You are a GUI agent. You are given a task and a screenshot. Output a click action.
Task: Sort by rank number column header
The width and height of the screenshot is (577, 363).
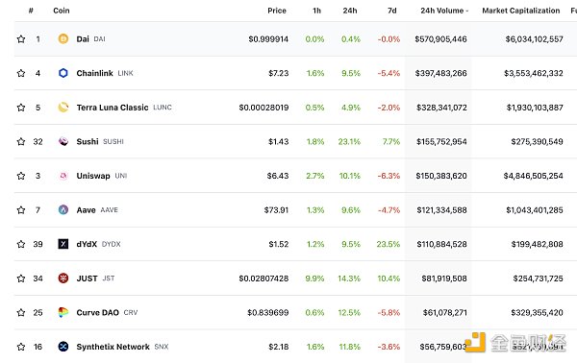[31, 11]
